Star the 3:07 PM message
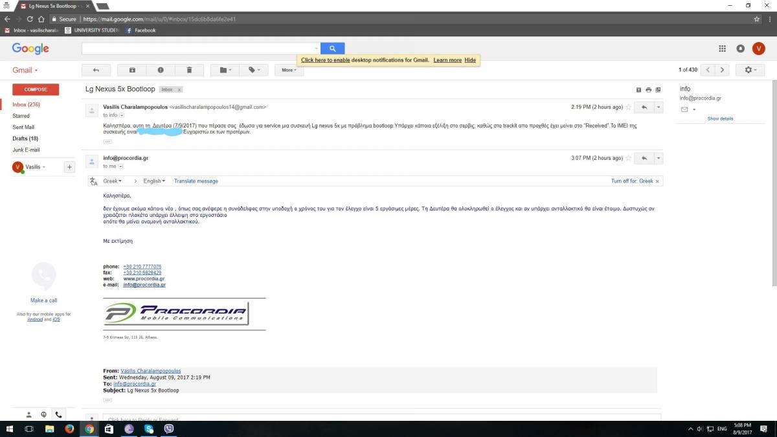The image size is (777, 437). click(628, 158)
